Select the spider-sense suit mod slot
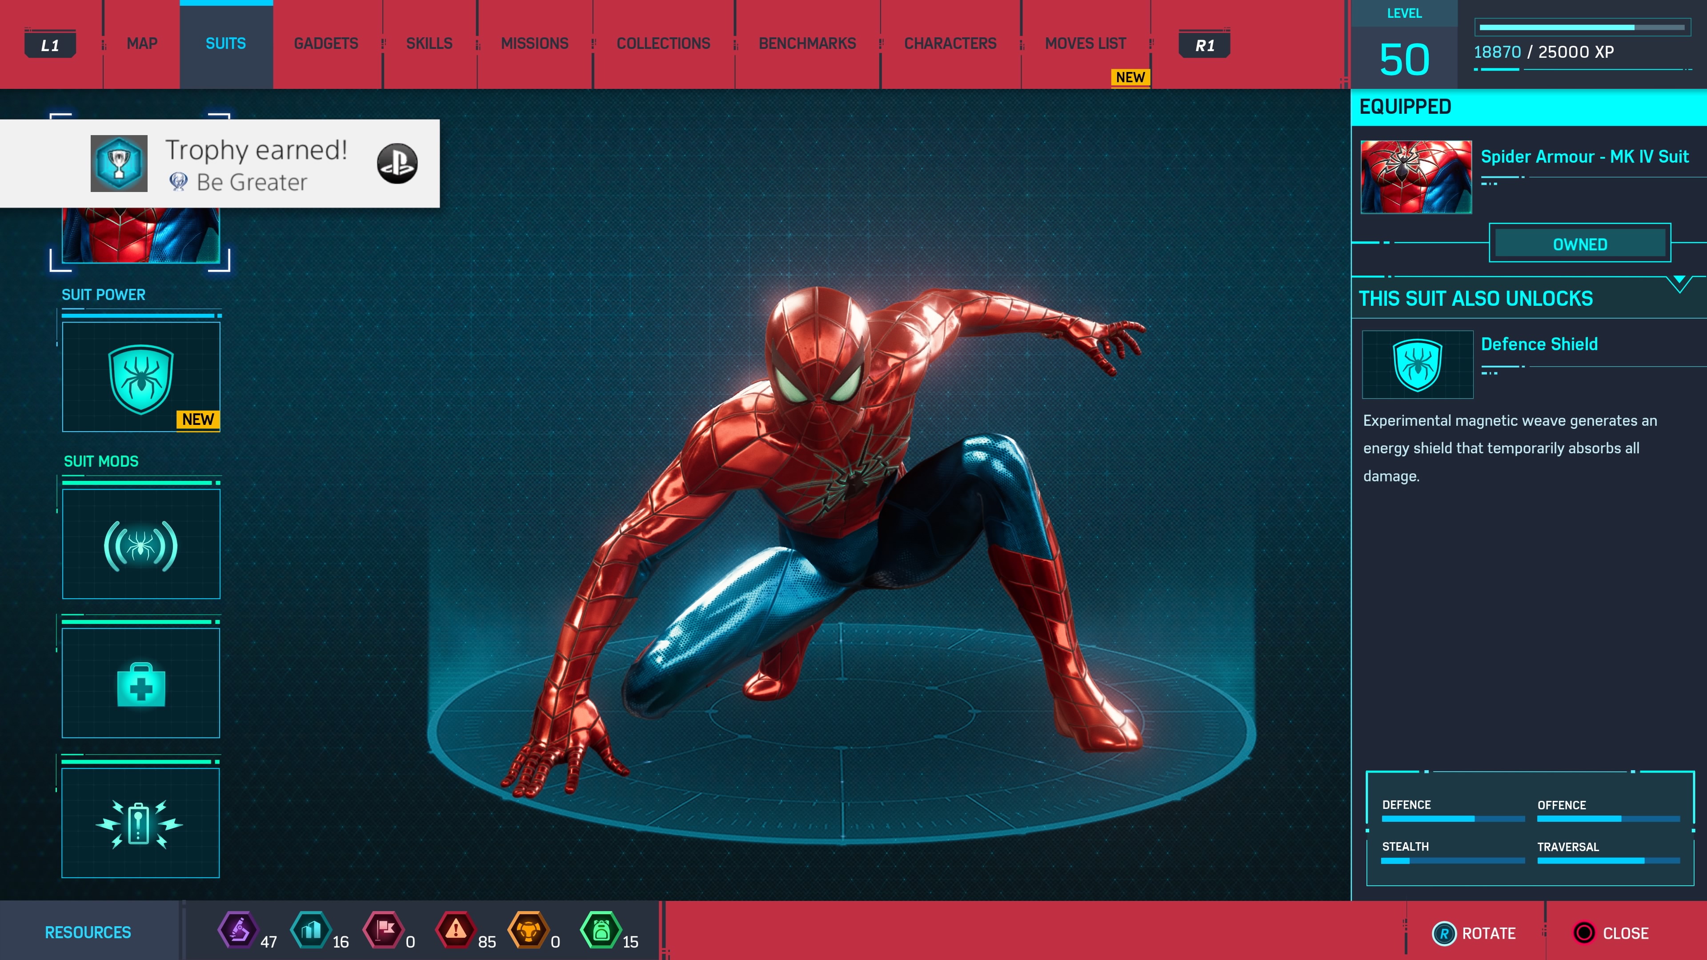 coord(141,544)
